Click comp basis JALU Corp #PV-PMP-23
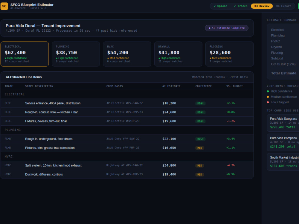This screenshot has height=224, width=299. point(123,148)
